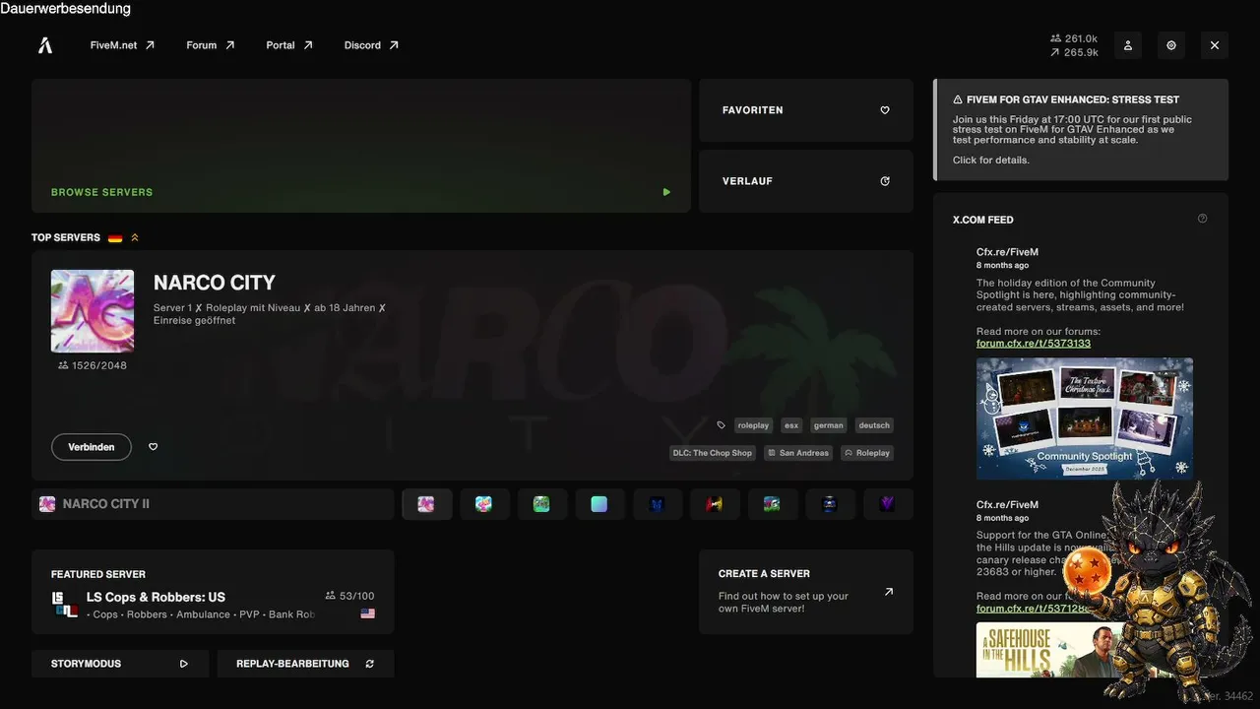1260x709 pixels.
Task: Select the plain teal gradient server icon
Action: (x=599, y=504)
